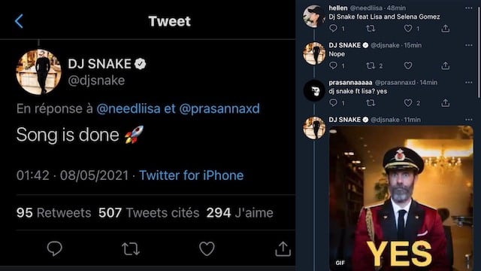This screenshot has height=271, width=481.
Task: Open the YES captain GIF
Action: (401, 198)
